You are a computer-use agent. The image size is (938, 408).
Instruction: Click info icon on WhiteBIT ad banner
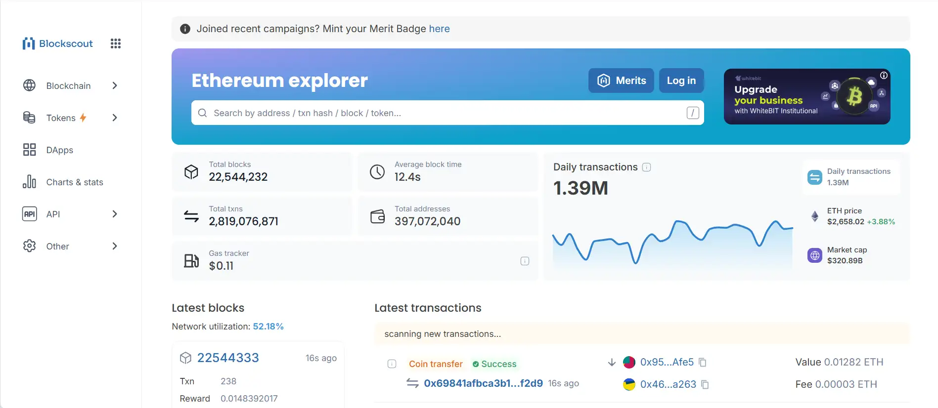[884, 76]
